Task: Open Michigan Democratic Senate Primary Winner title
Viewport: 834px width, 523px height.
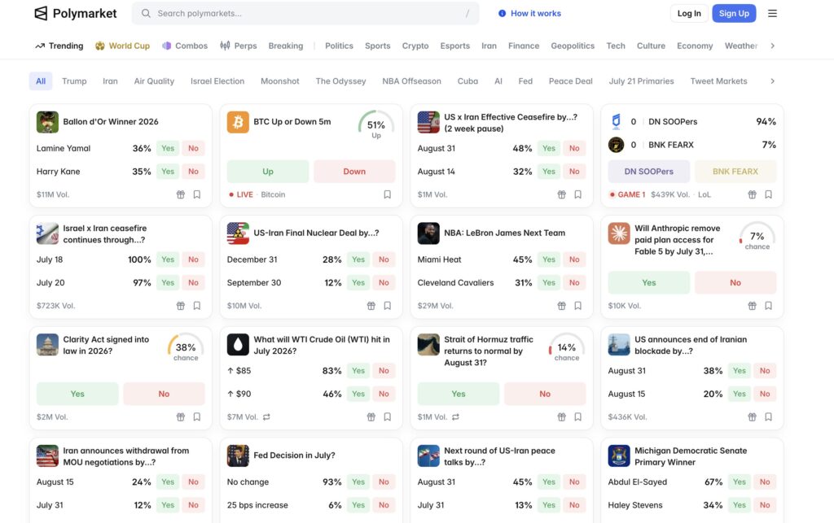Action: click(691, 456)
